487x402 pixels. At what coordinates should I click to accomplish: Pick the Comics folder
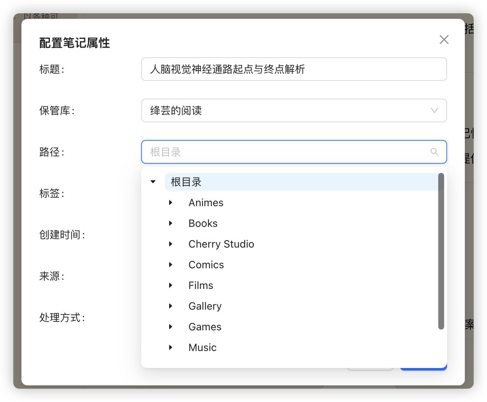click(x=206, y=265)
